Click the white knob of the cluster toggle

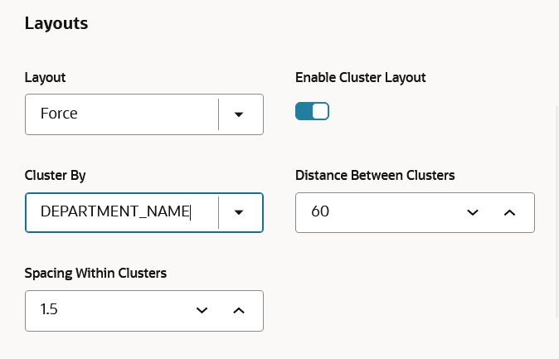320,111
